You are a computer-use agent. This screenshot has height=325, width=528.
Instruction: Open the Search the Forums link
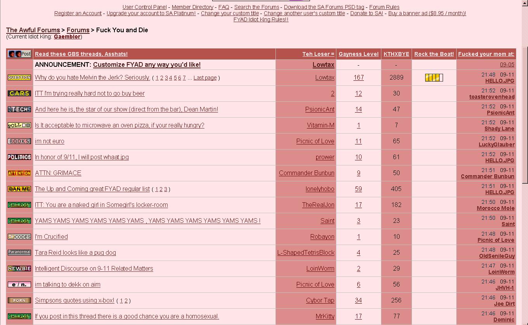pos(256,7)
